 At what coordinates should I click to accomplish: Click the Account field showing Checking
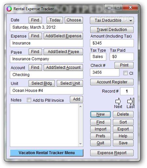(47, 75)
